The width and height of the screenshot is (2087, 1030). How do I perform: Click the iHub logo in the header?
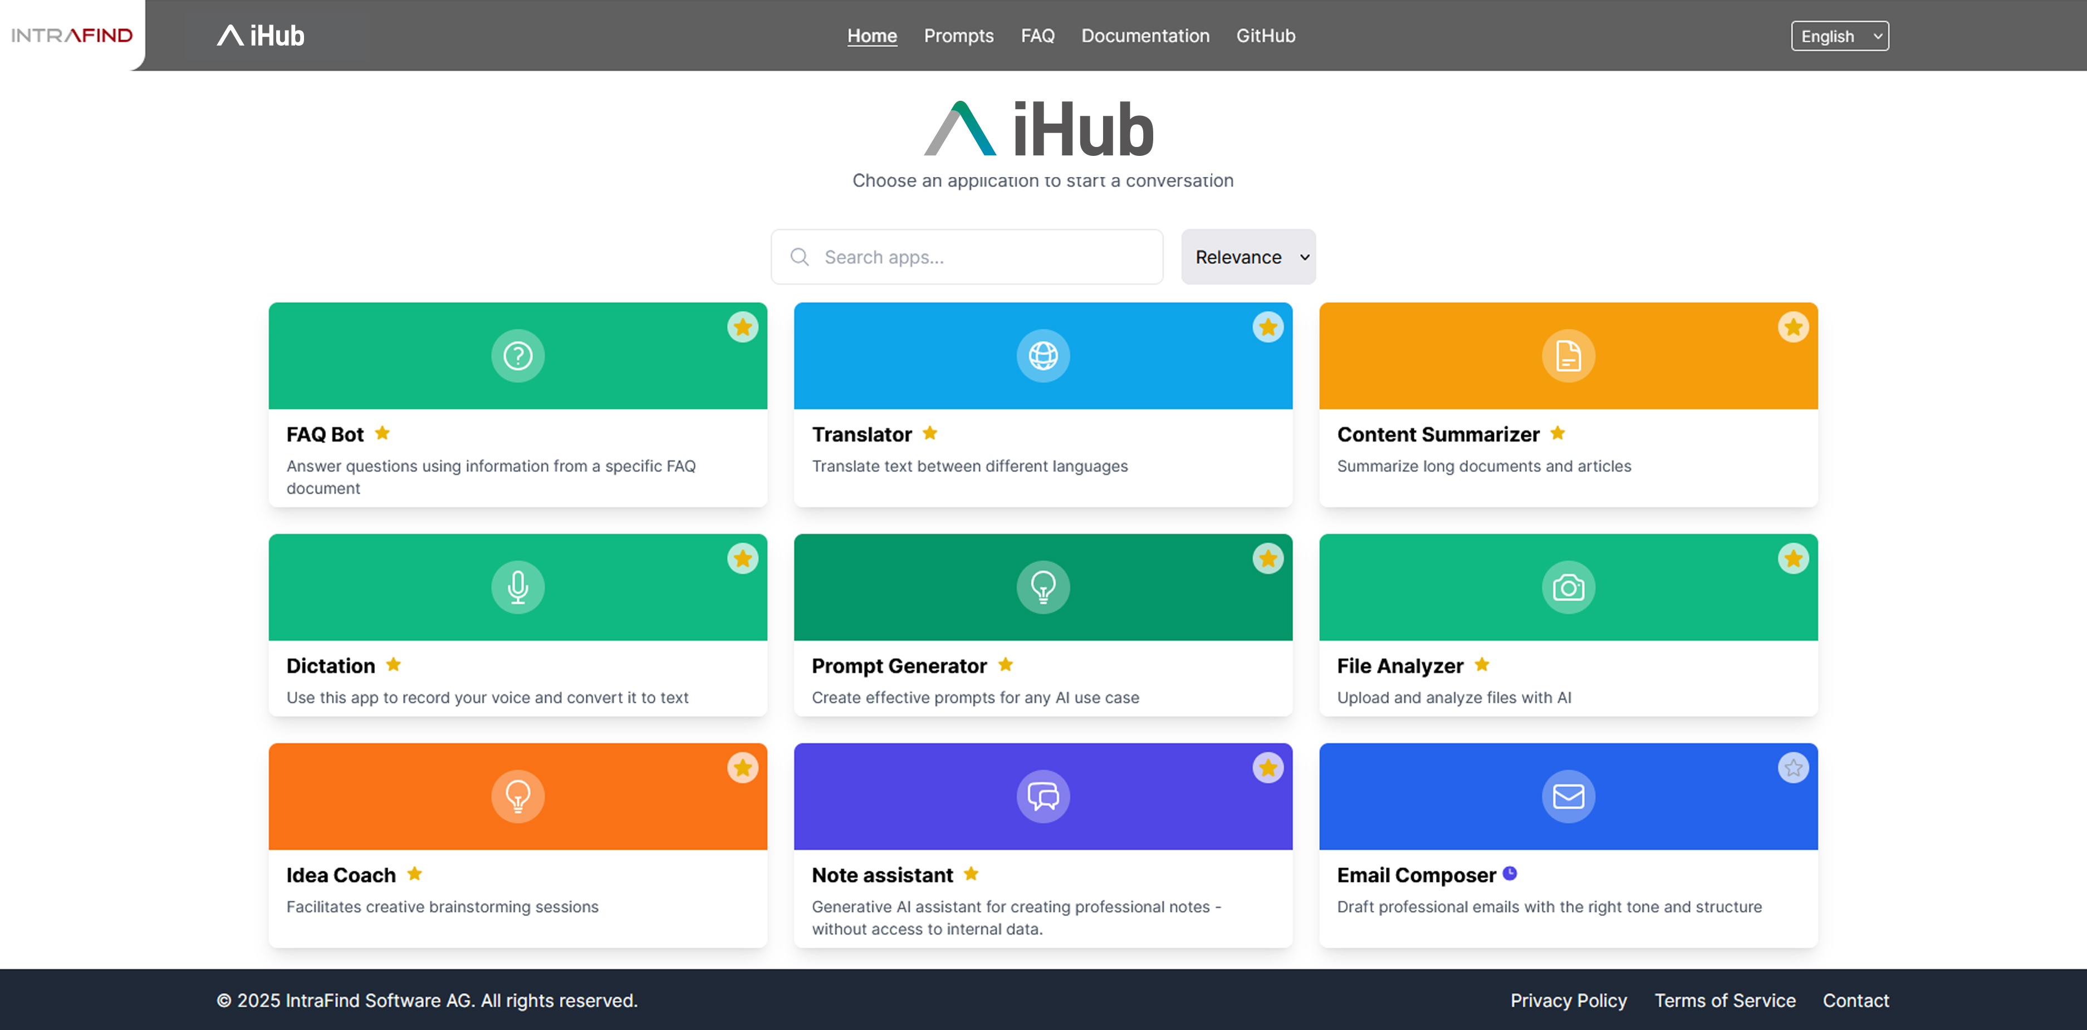click(260, 35)
